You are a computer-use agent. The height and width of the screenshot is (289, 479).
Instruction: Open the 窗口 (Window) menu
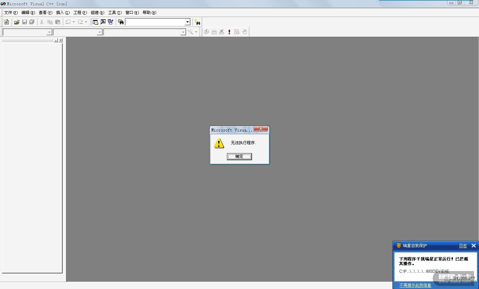[132, 13]
